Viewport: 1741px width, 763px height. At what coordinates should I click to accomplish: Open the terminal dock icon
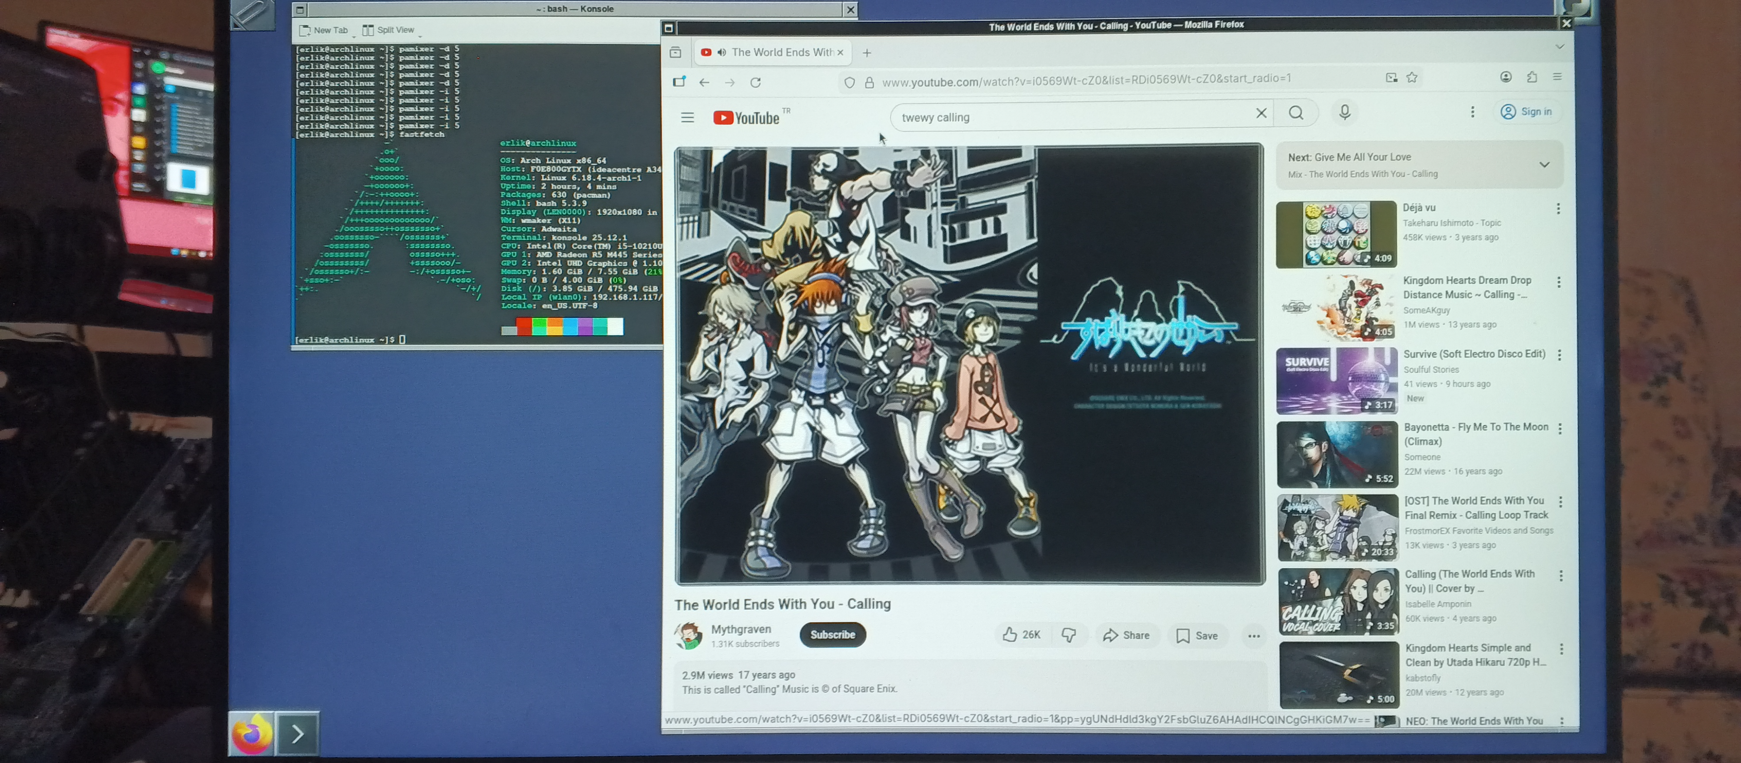tap(297, 733)
